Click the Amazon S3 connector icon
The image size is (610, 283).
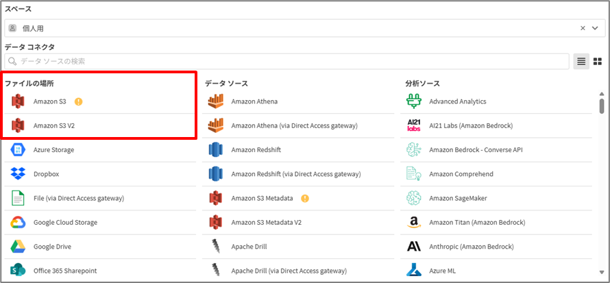click(18, 101)
